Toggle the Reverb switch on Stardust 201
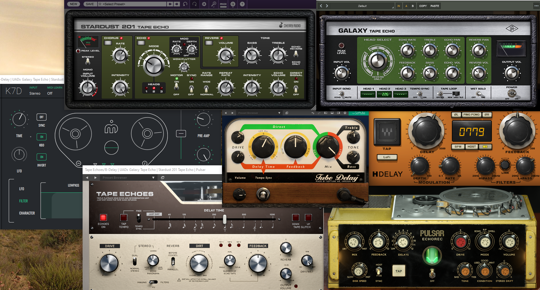 pyautogui.click(x=209, y=43)
